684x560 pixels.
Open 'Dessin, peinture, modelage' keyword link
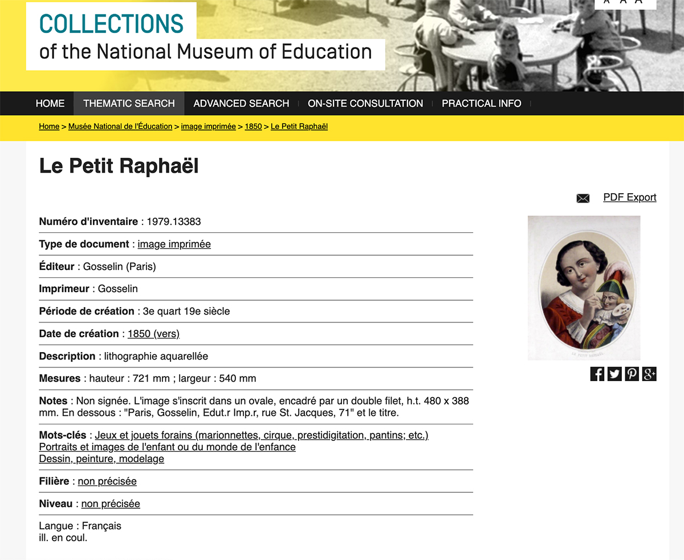(x=101, y=459)
